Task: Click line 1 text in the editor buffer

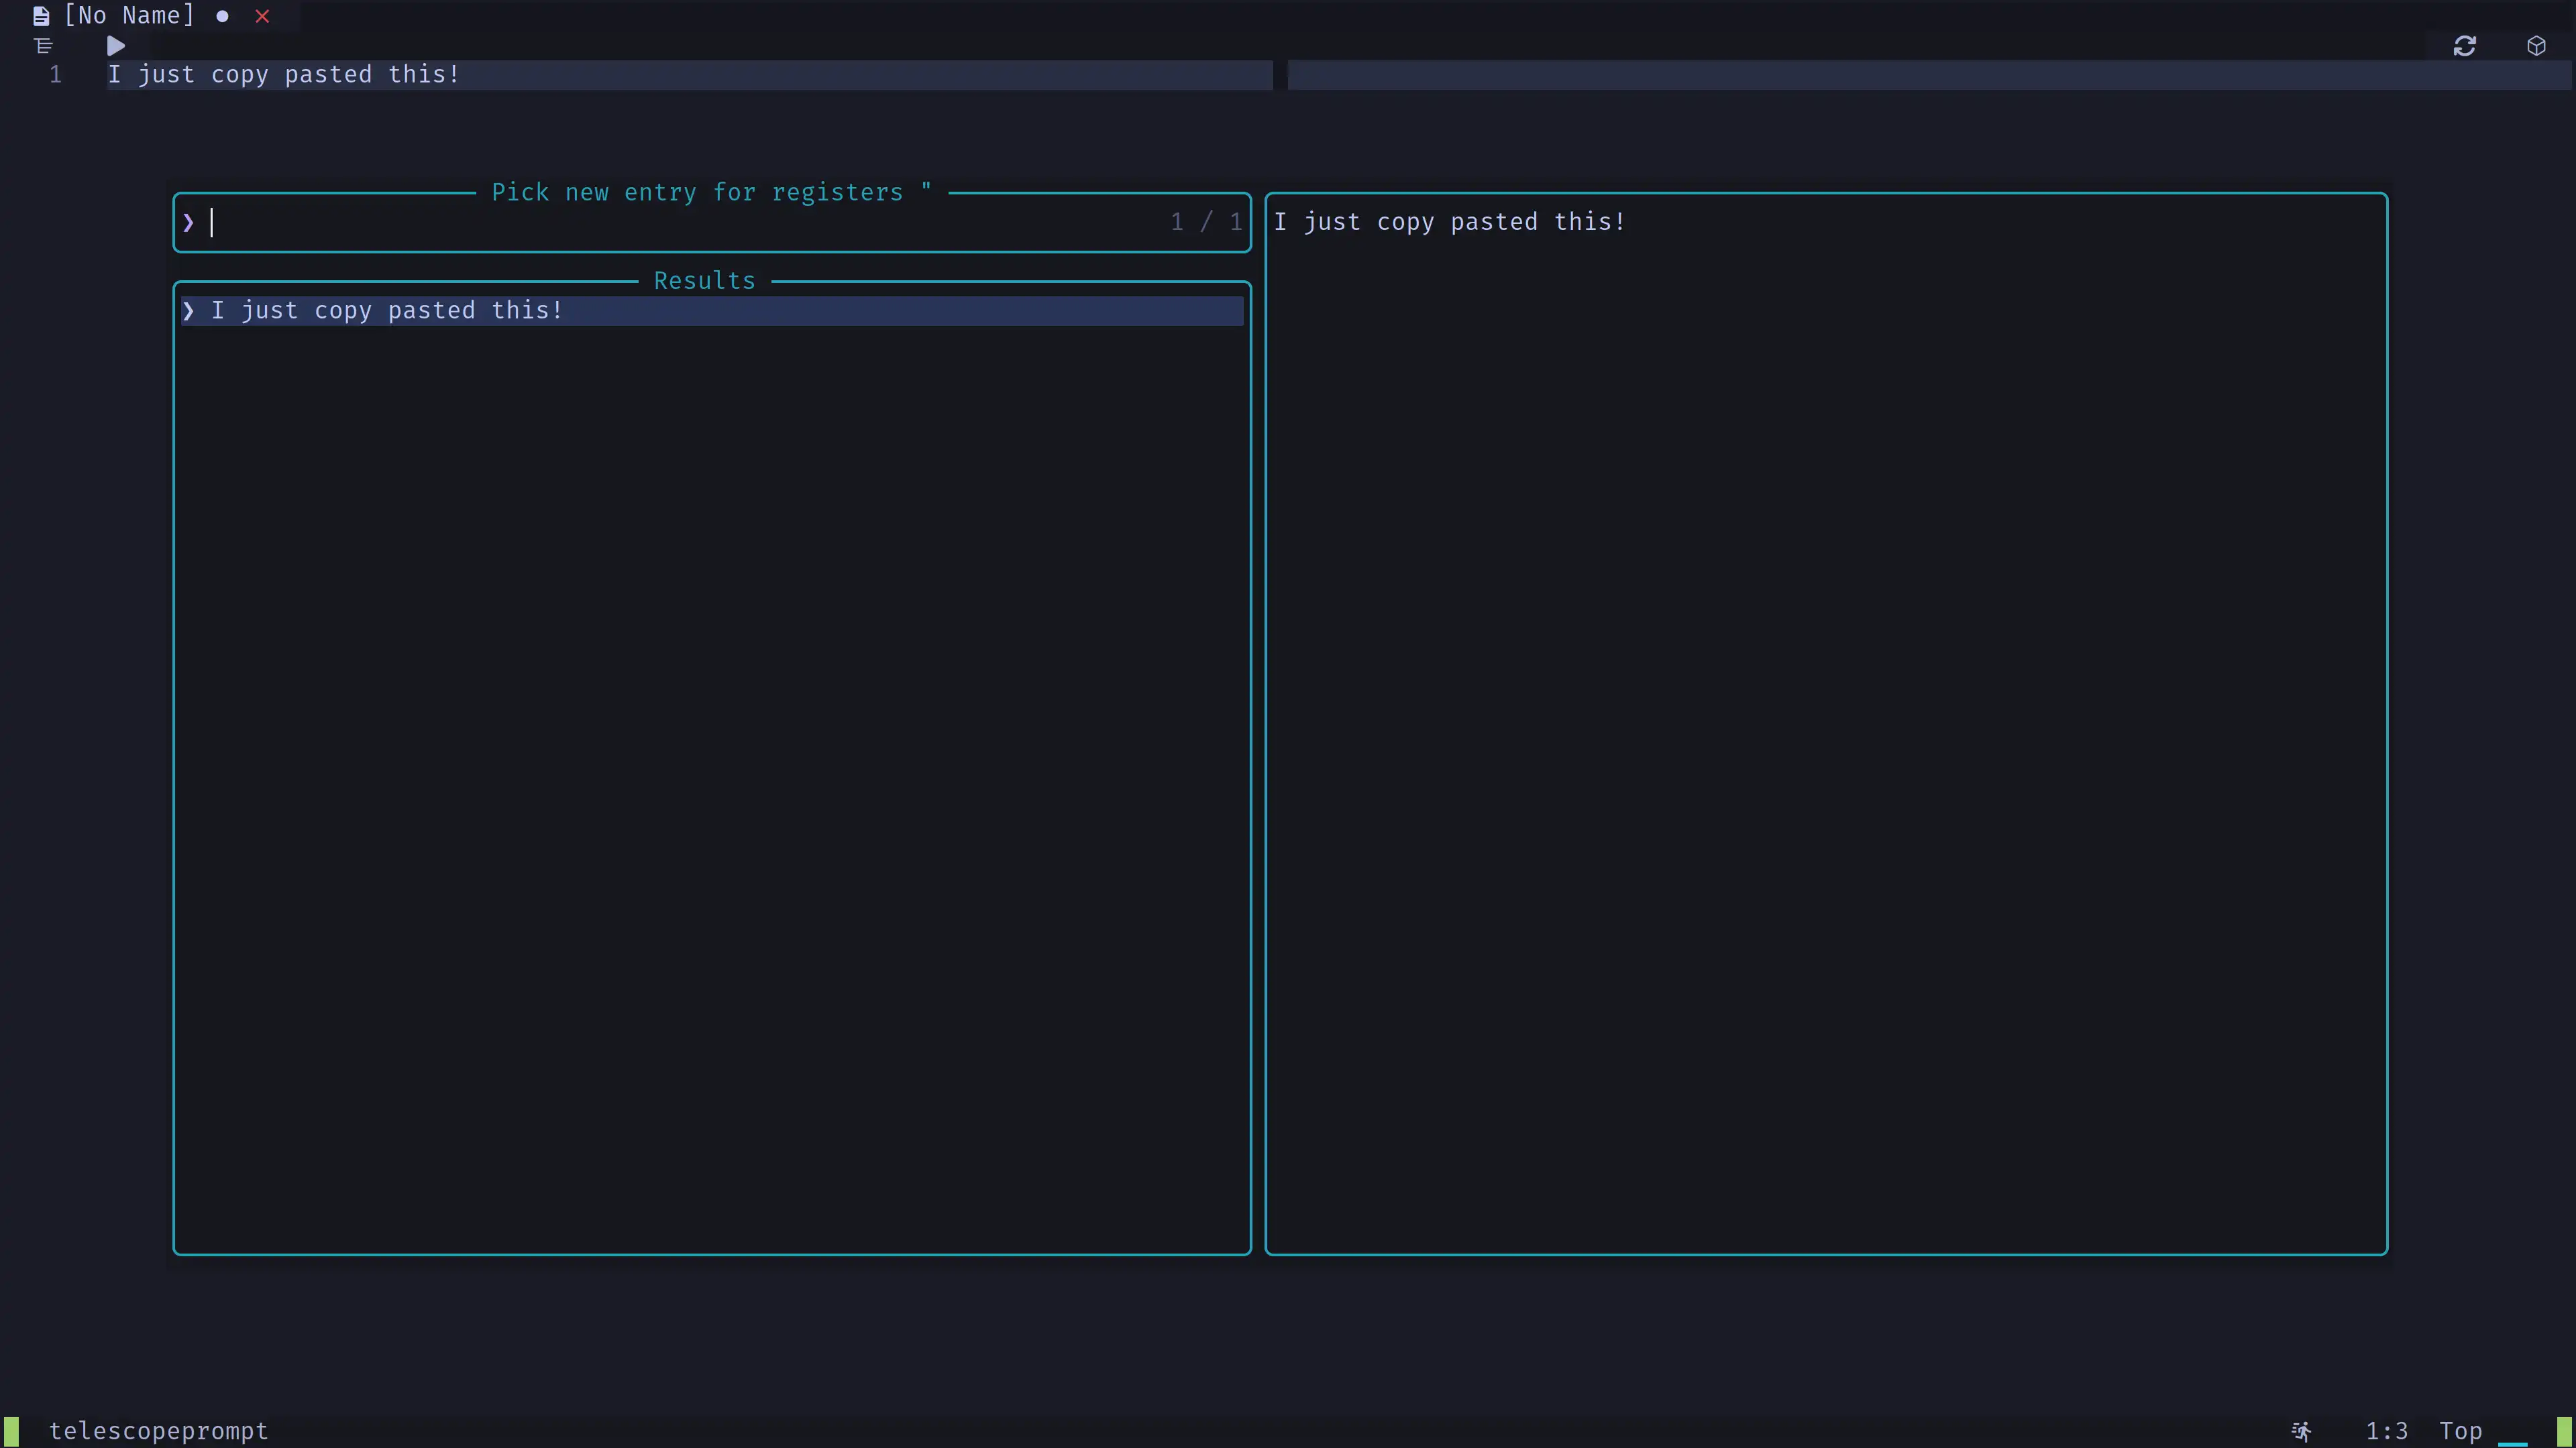Action: pos(284,75)
